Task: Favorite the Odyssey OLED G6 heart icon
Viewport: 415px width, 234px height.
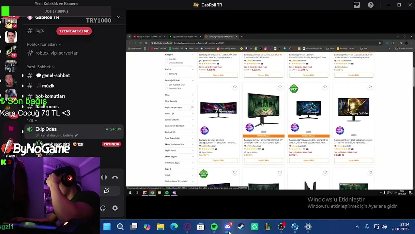Action: pos(370,87)
